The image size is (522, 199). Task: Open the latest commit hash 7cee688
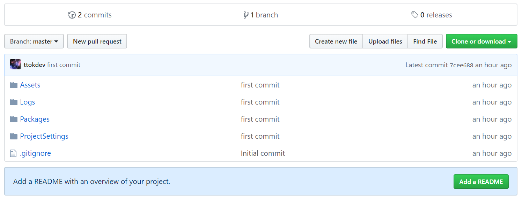(461, 65)
